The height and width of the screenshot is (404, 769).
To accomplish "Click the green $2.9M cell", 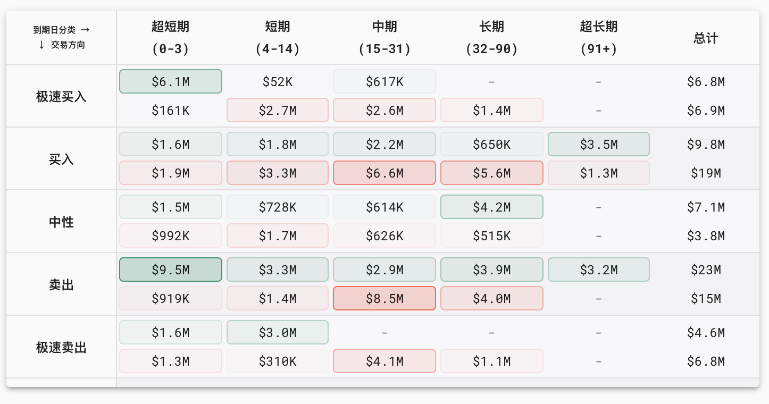I will (x=384, y=270).
